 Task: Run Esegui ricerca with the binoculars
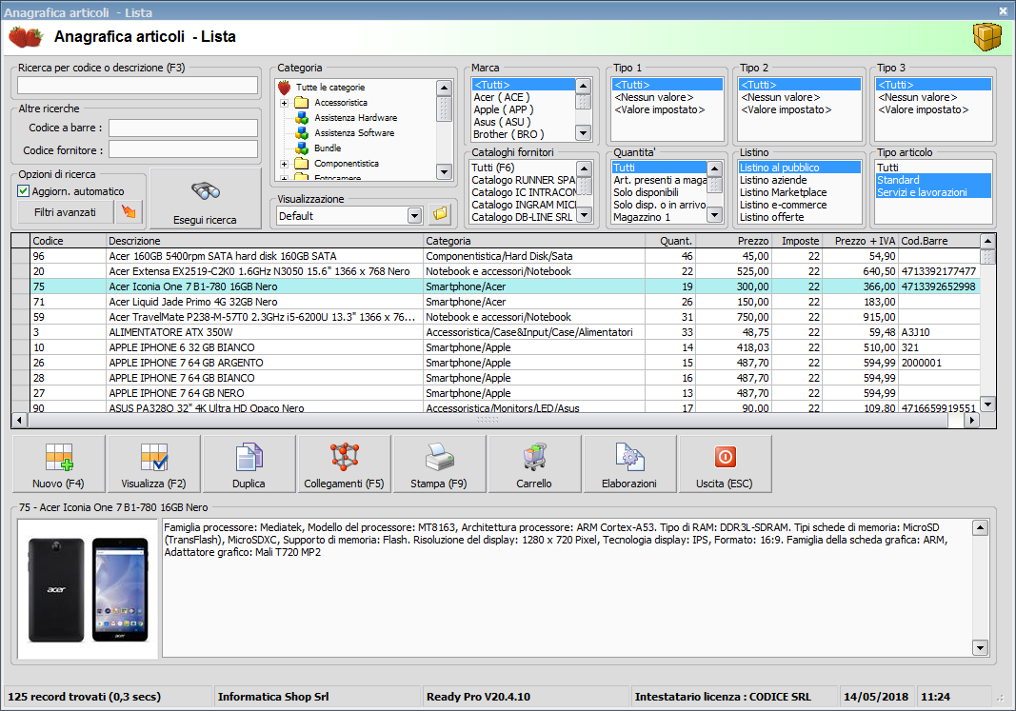click(x=206, y=199)
